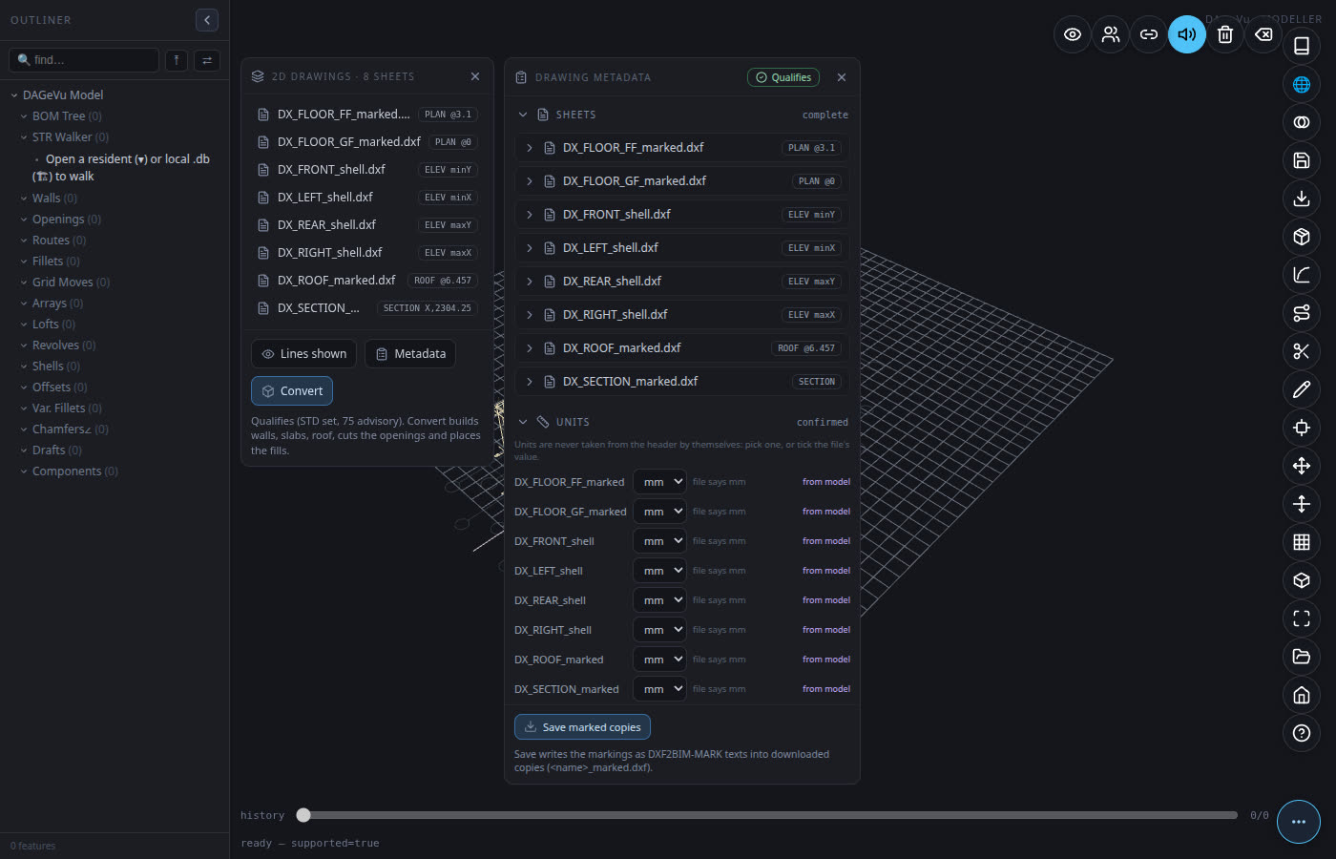Viewport: 1336px width, 859px height.
Task: Open the help question mark icon
Action: pos(1302,733)
